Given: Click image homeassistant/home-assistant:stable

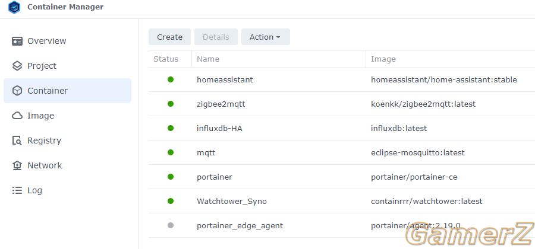Looking at the screenshot, I should (x=444, y=79).
